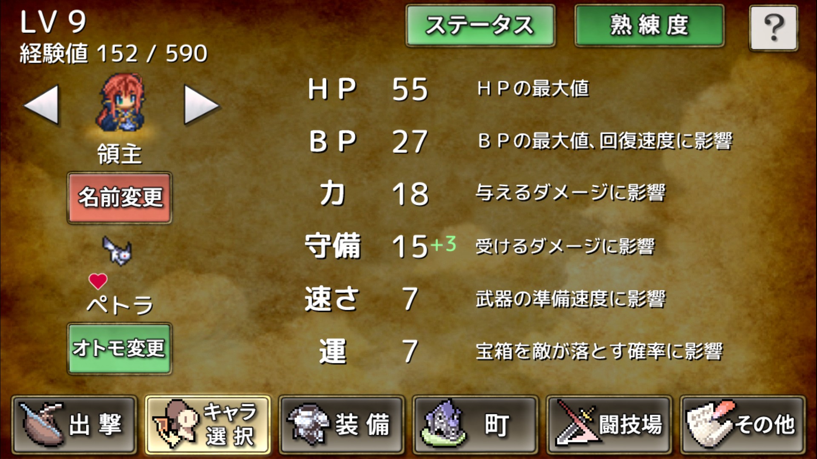Switch to the ステータス tab
817x459 pixels.
click(480, 25)
